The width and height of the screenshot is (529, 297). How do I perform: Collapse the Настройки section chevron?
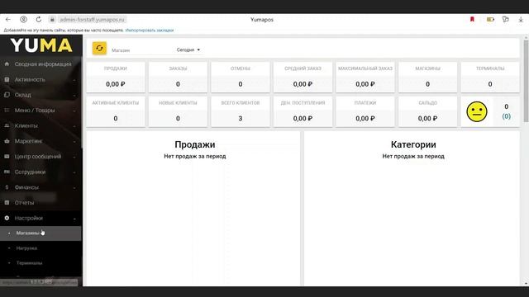point(74,219)
